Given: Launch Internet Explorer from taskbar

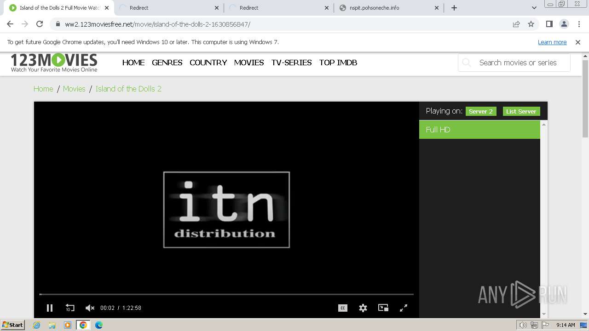Looking at the screenshot, I should coord(37,325).
